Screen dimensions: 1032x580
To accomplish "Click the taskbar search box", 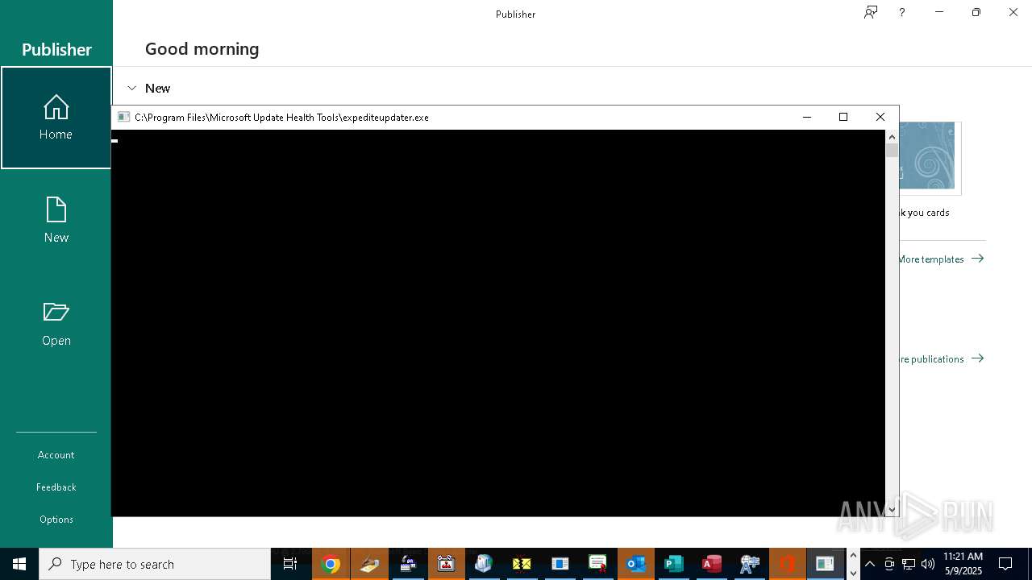I will [155, 564].
